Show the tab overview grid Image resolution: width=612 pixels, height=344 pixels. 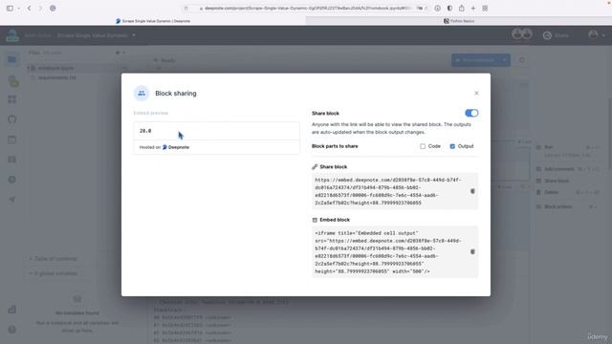[485, 9]
